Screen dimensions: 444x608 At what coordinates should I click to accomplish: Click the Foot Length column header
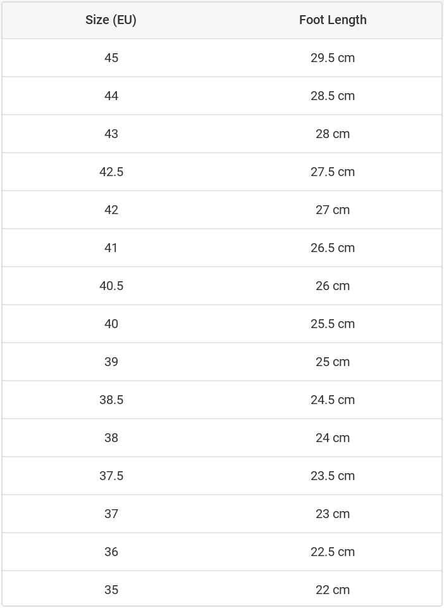[333, 20]
